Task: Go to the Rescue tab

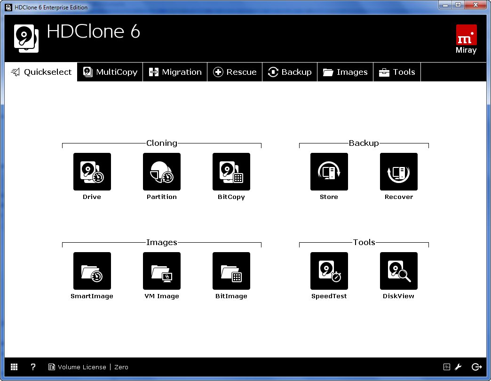Action: [x=235, y=72]
